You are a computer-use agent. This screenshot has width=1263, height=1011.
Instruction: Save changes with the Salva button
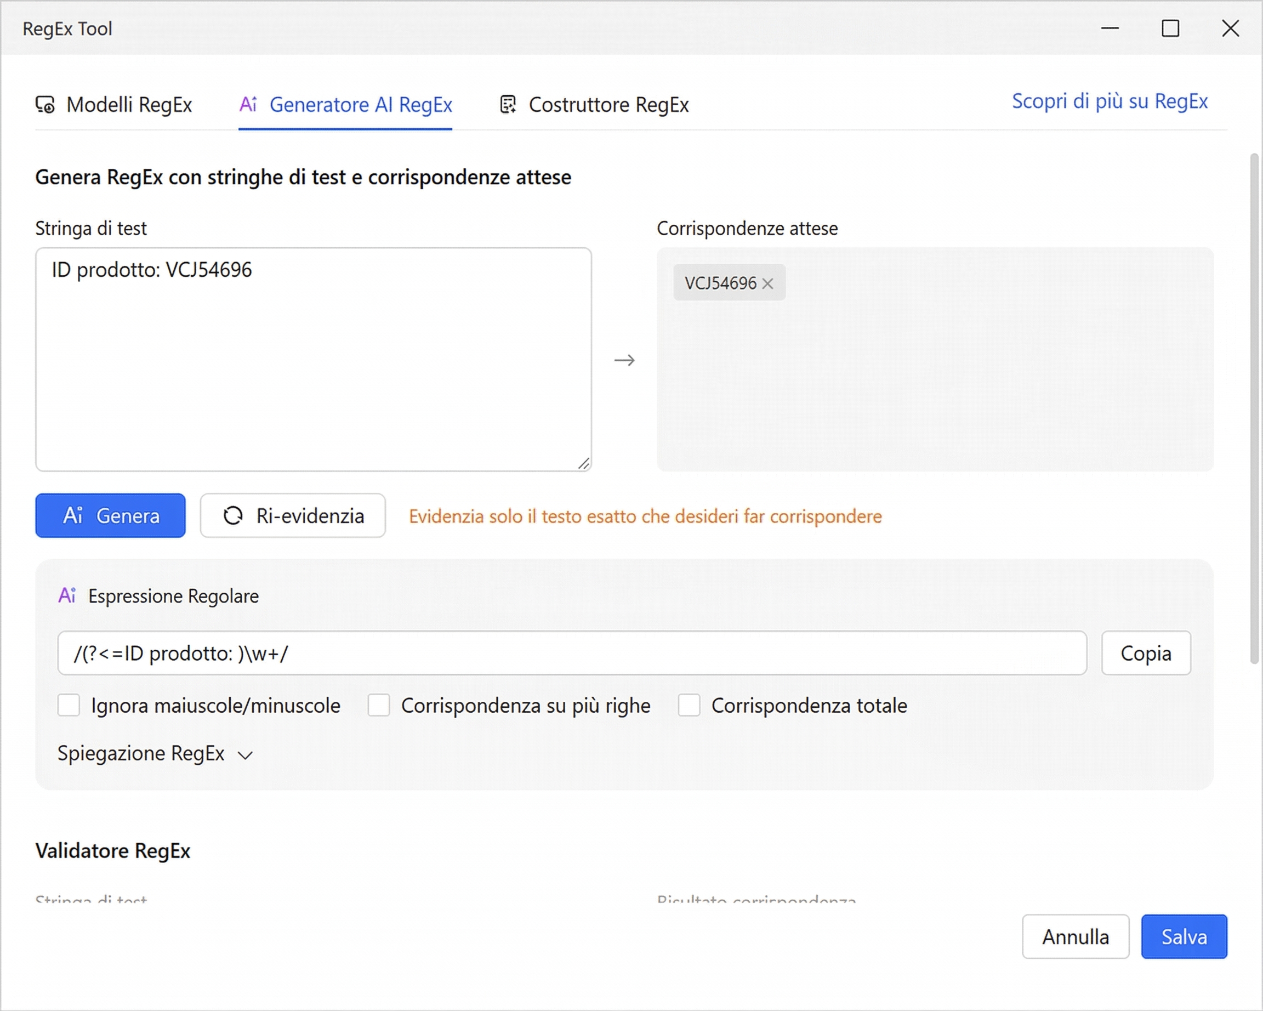pos(1184,936)
